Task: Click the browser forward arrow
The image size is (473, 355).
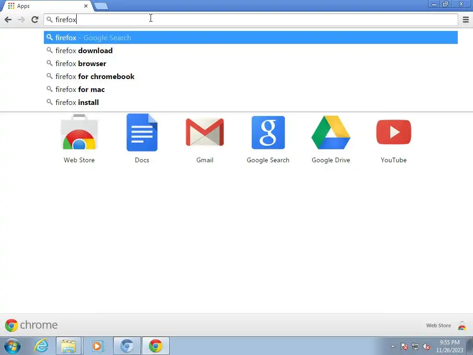Action: pos(21,19)
